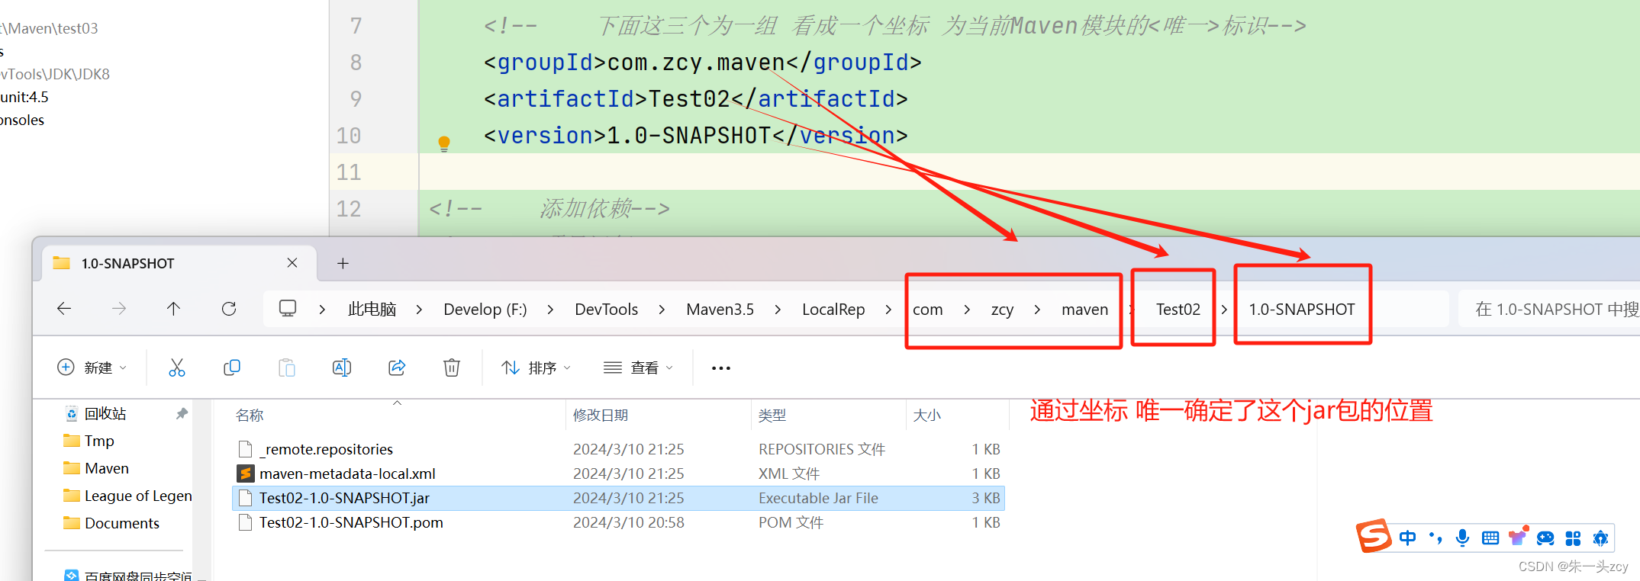Click the intention lightbulb on line 10
Viewport: 1640px width, 581px height.
pos(444,143)
